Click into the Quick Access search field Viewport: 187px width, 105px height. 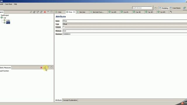tap(142, 8)
